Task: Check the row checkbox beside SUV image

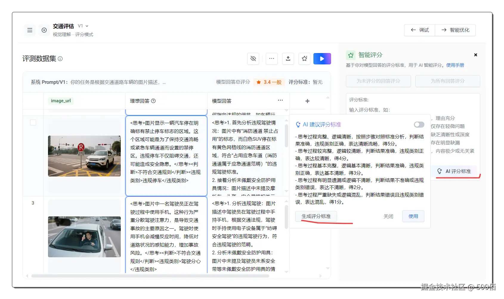Action: coord(33,123)
